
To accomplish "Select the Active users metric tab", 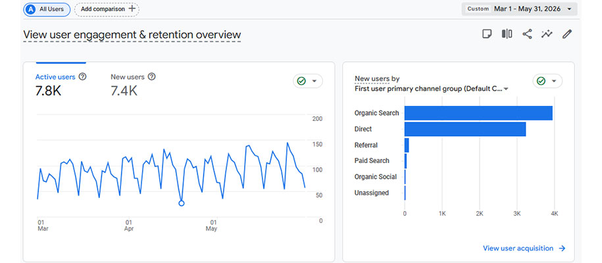I will tap(61, 84).
